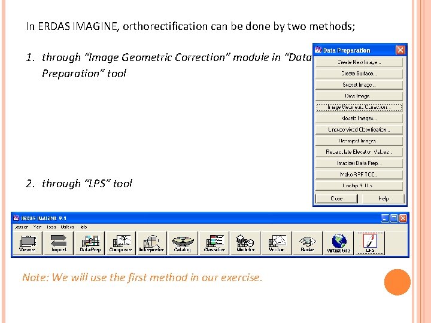The height and width of the screenshot is (323, 431).
Task: Click Chip NITFs button
Action: coord(359,185)
